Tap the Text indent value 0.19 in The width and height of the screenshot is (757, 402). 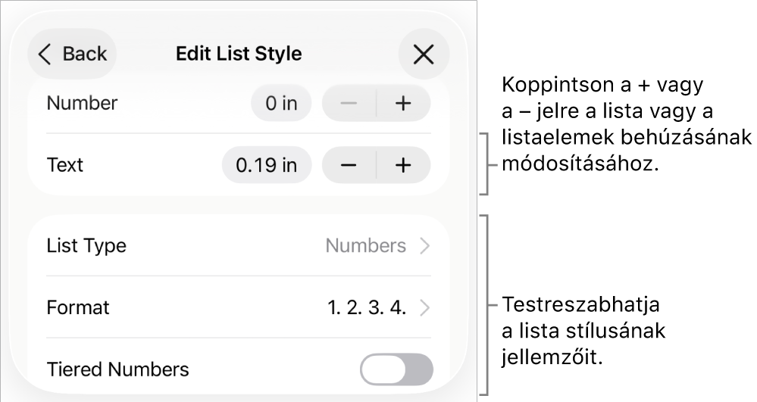(267, 165)
